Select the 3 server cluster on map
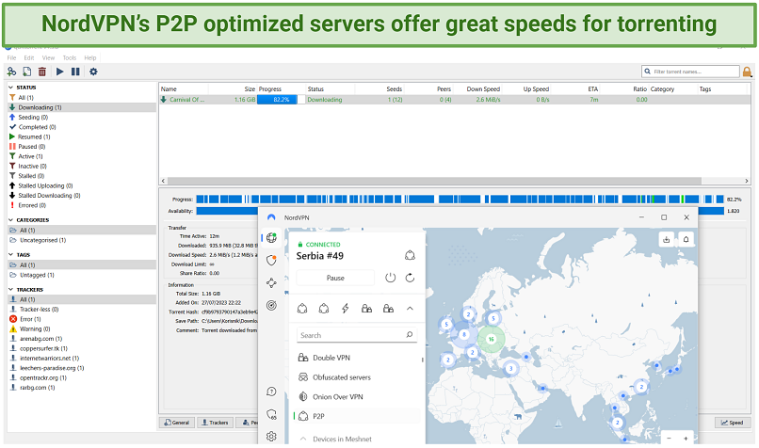Viewport: 759px width, 448px height. pos(510,369)
